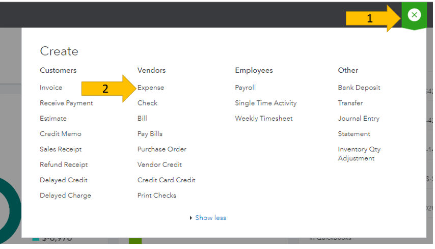Choose Single Time Activity

click(x=265, y=103)
